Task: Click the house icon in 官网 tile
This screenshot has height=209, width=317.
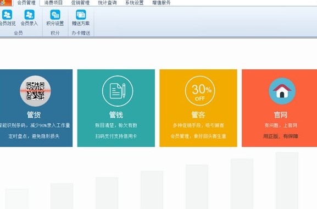Action: [x=282, y=91]
